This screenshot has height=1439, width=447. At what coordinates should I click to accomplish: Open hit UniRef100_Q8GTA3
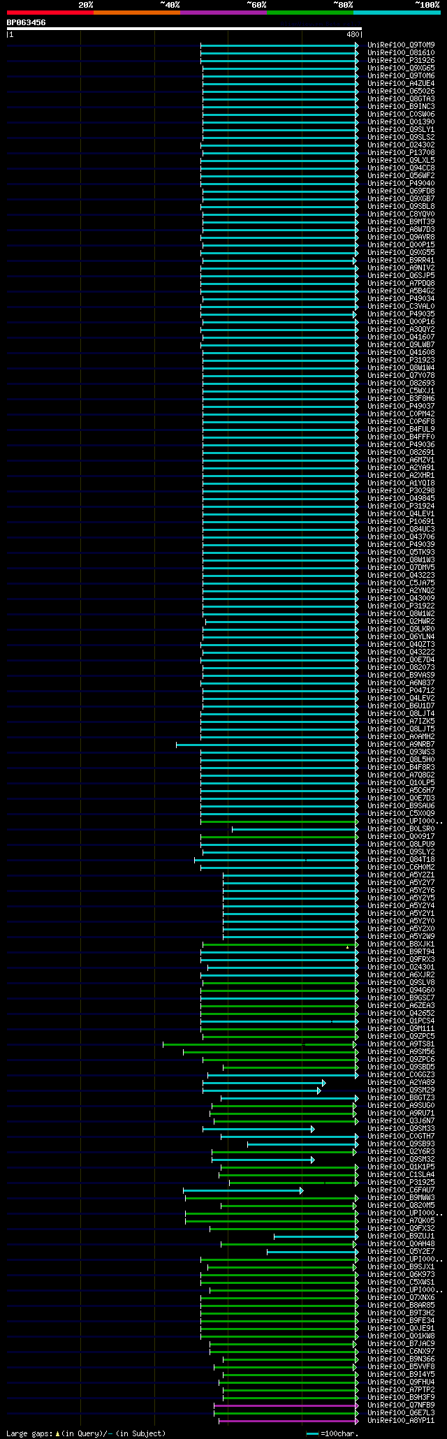point(401,99)
